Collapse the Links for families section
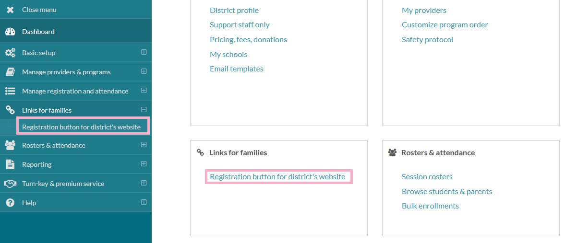The height and width of the screenshot is (243, 565). click(x=144, y=110)
